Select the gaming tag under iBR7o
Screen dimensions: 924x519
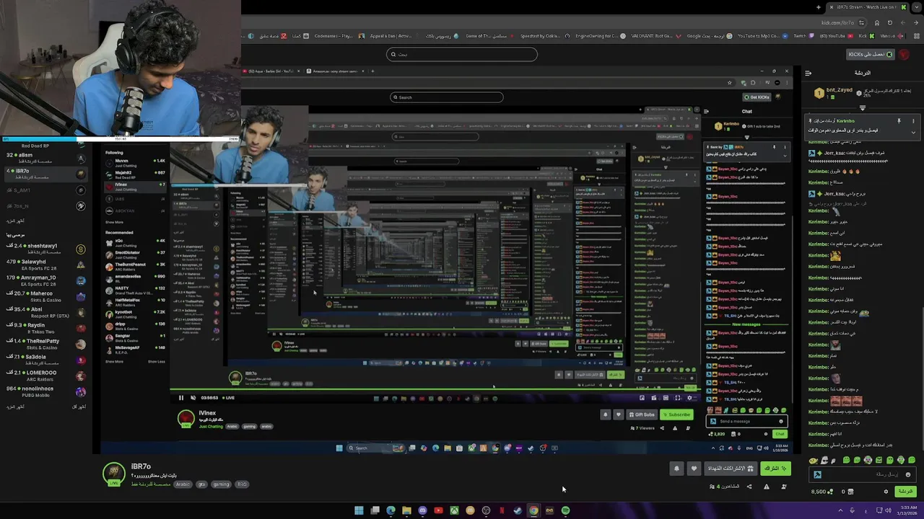[221, 484]
